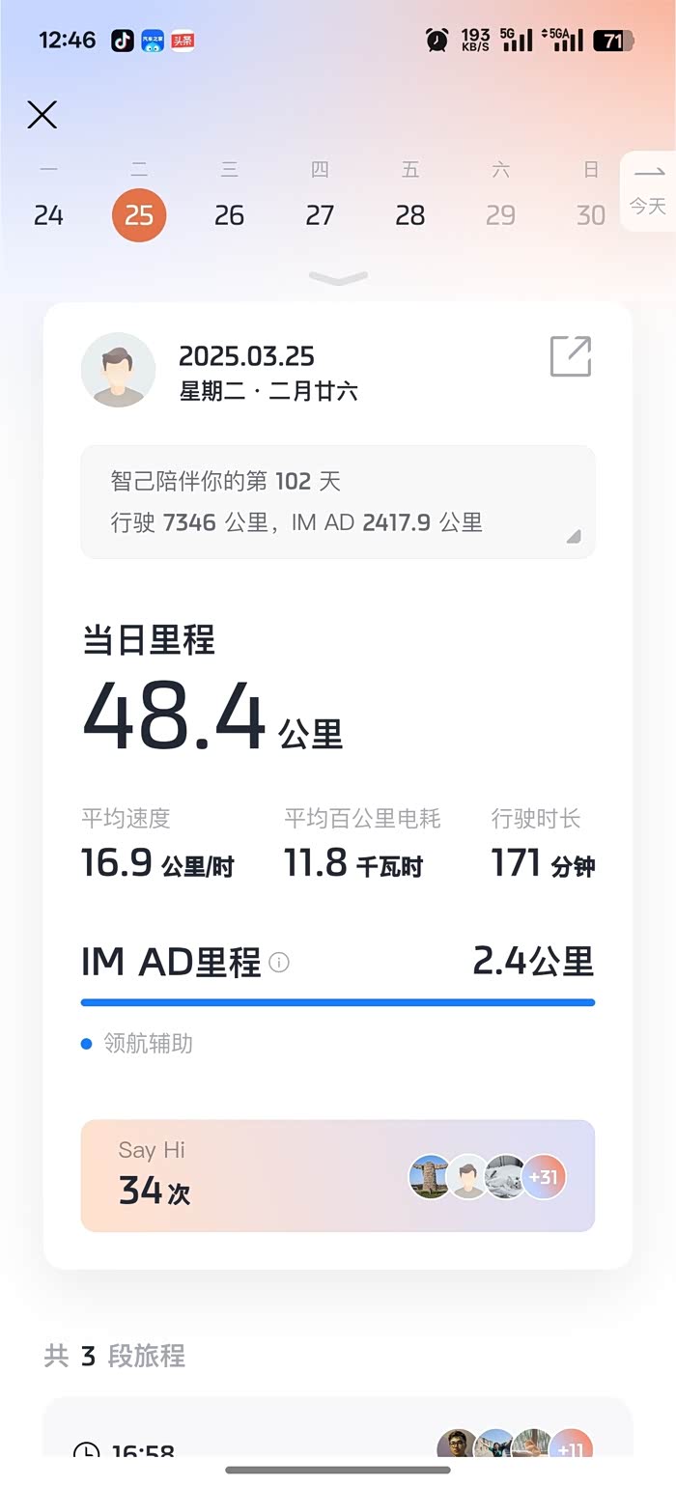
Task: Select Wednesday the 26th in week strip
Action: tap(229, 214)
